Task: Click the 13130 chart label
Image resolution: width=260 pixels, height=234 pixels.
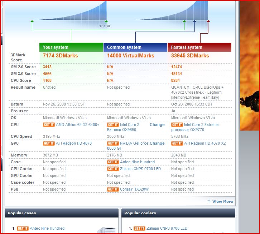Action: coord(105,26)
